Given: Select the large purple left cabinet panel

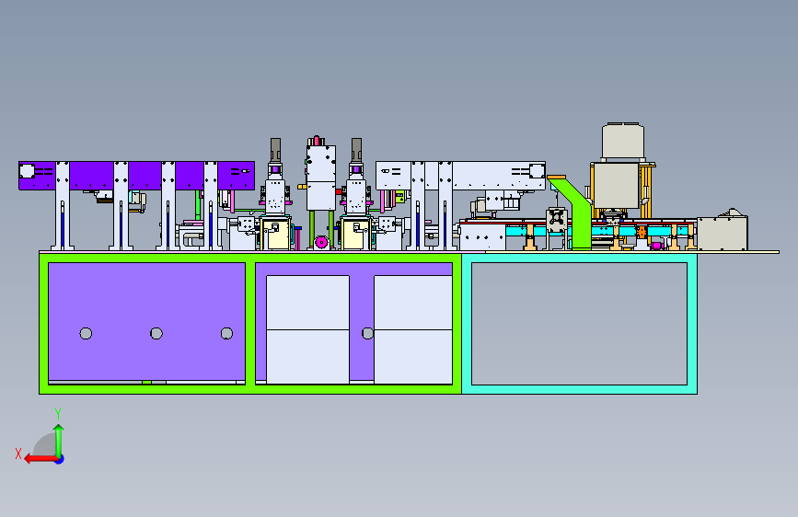Looking at the screenshot, I should point(146,321).
